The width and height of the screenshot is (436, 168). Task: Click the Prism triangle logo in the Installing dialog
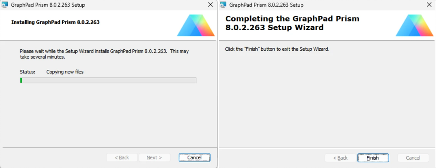pyautogui.click(x=196, y=26)
